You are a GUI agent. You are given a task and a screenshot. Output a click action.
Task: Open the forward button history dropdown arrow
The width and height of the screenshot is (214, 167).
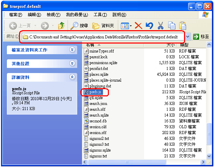click(53, 25)
